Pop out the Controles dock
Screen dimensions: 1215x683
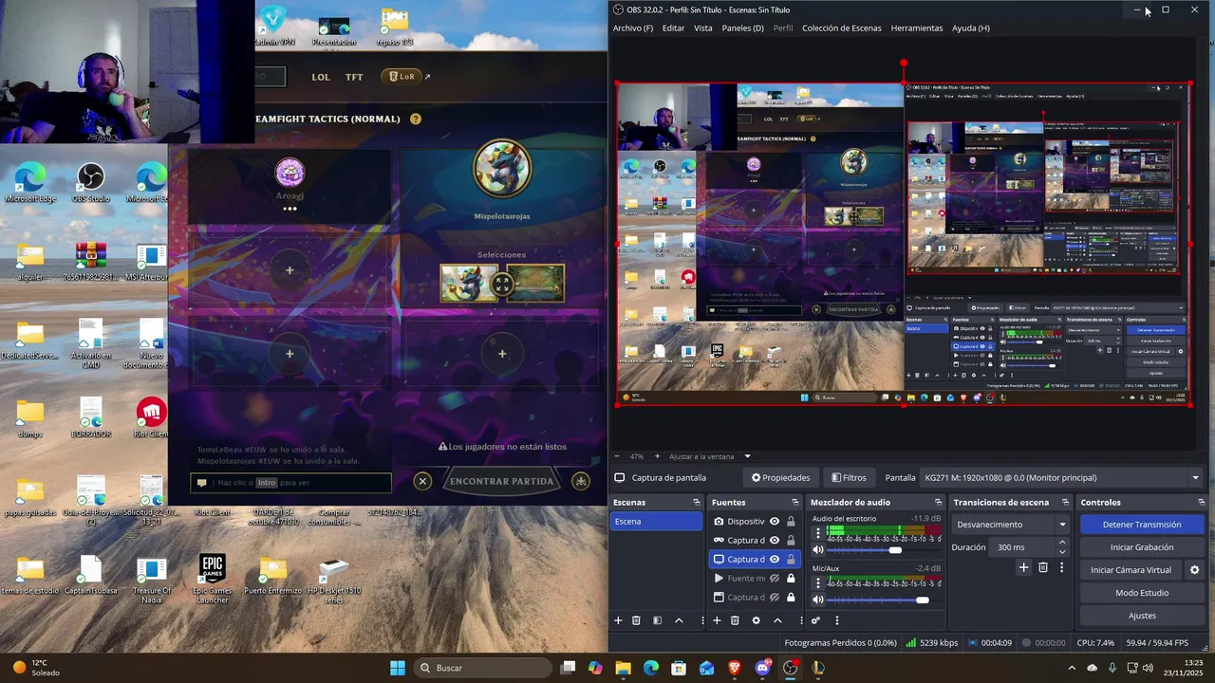coord(1202,503)
